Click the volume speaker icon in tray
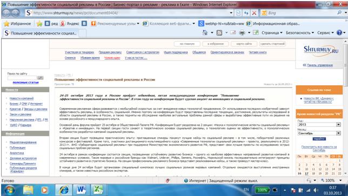348x196 pixels. [x=316, y=190]
